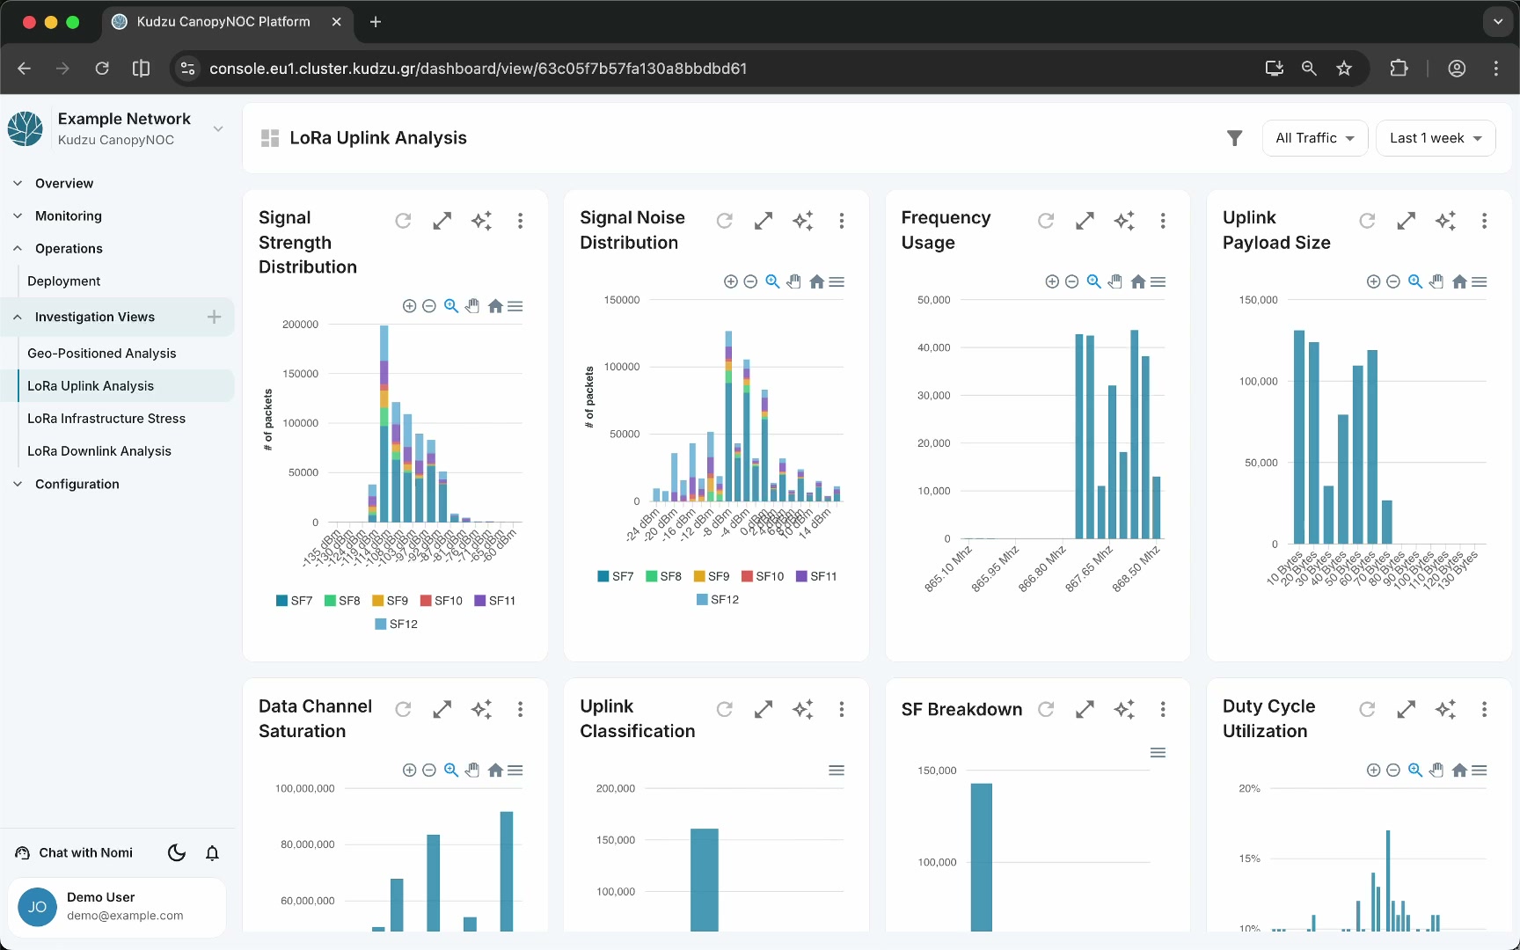Open Geo-Positioned Analysis view
The width and height of the screenshot is (1520, 950).
[102, 354]
